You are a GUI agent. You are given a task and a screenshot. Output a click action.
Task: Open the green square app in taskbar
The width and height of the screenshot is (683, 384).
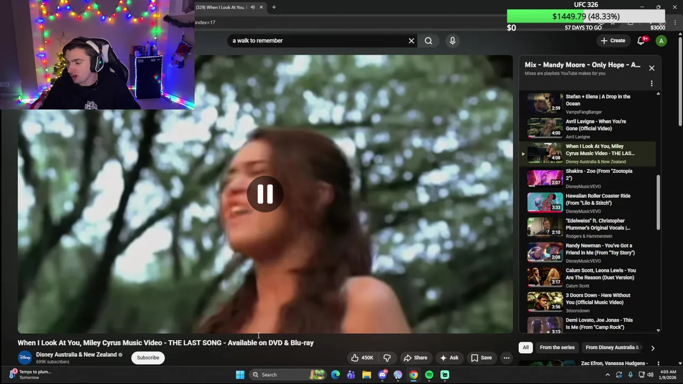[x=445, y=375]
